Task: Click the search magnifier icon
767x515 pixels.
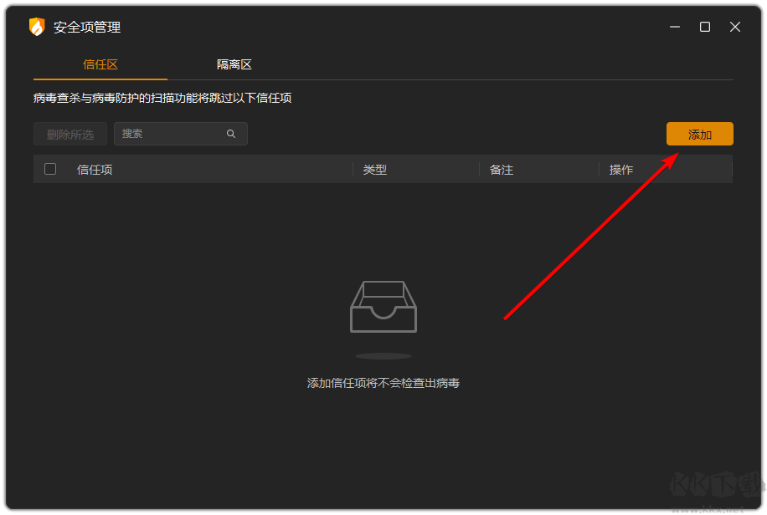Action: 231,134
